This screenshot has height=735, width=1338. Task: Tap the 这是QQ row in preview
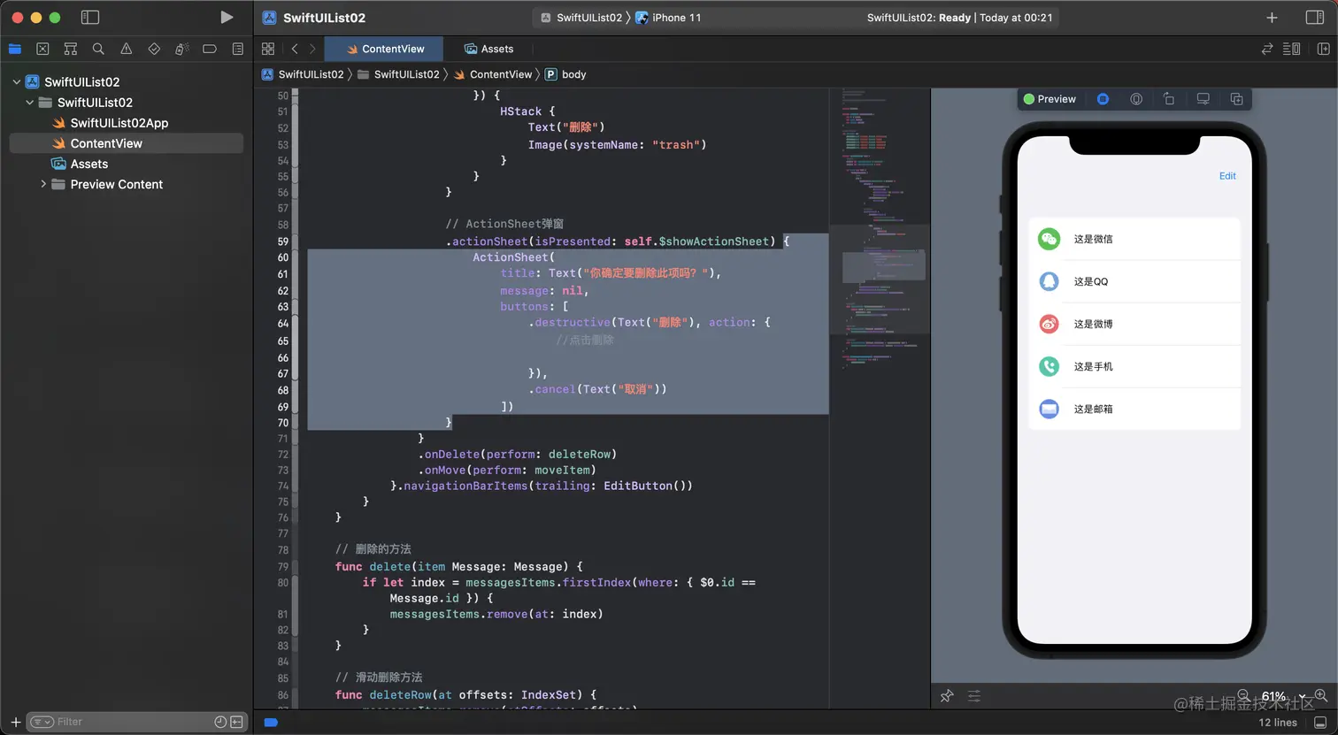(x=1134, y=281)
